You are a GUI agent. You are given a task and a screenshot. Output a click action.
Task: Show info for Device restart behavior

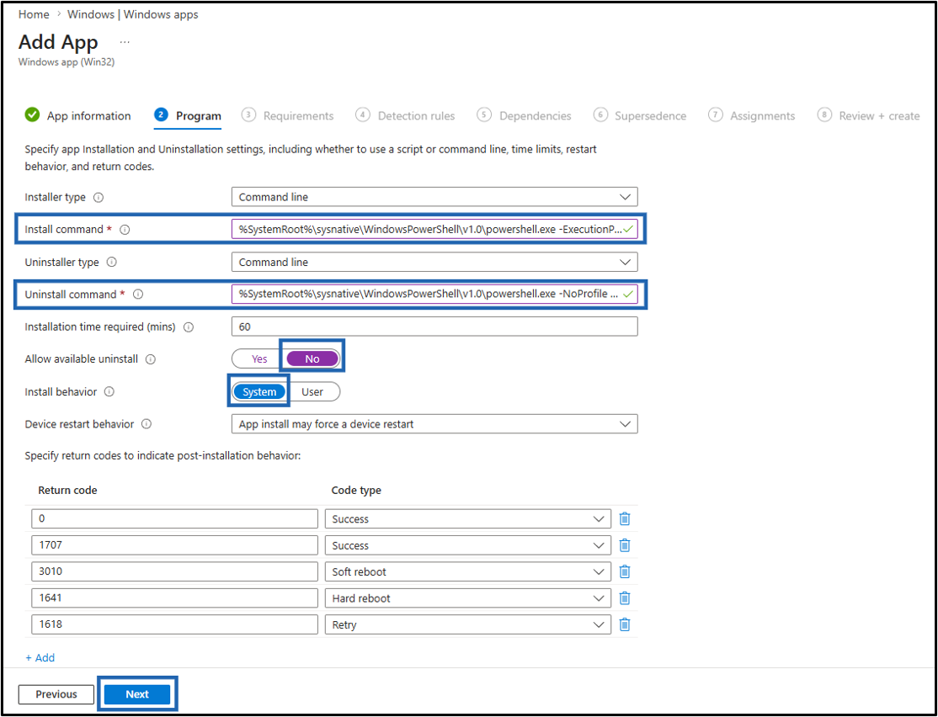(147, 424)
